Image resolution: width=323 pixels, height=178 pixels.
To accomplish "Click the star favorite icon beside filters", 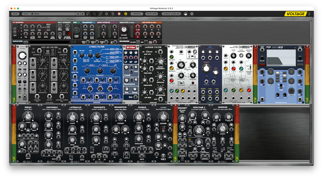I will tap(32, 14).
